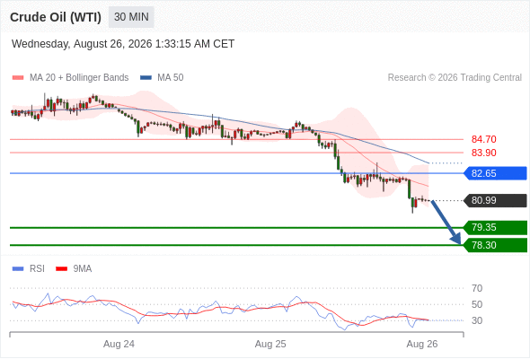Click the 82.65 blue pivot price tag

tap(495, 173)
